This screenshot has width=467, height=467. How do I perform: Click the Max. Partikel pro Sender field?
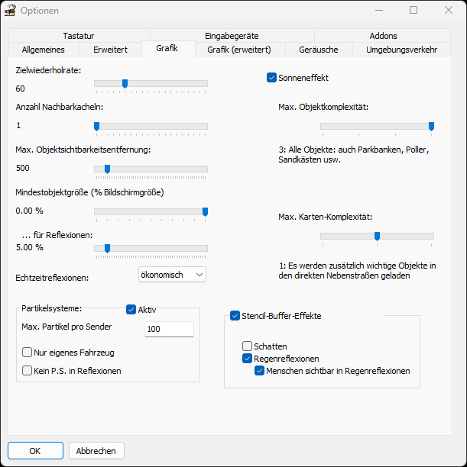click(x=169, y=329)
